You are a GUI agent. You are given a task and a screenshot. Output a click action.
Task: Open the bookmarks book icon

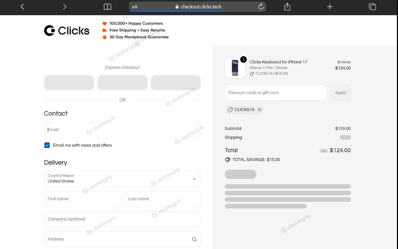click(107, 7)
